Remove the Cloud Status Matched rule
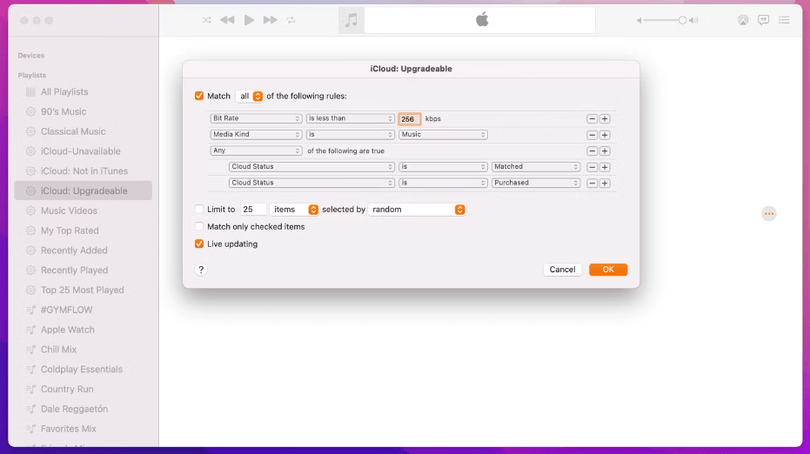Viewport: 810px width, 454px height. (592, 167)
